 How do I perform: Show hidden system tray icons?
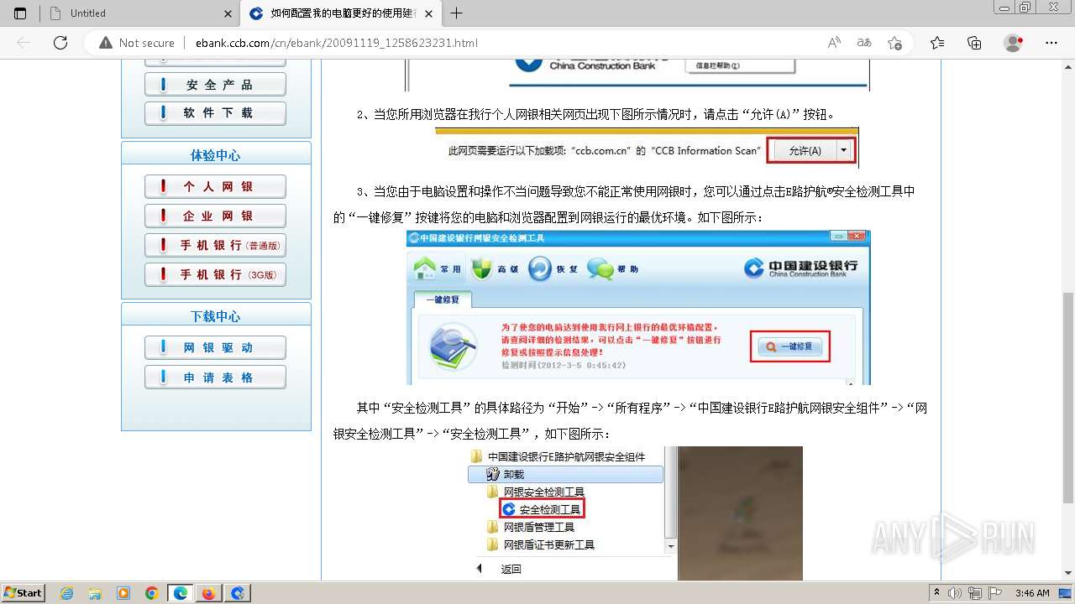click(936, 593)
